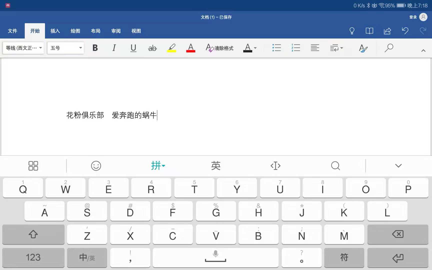Tap the P key

pos(408,188)
